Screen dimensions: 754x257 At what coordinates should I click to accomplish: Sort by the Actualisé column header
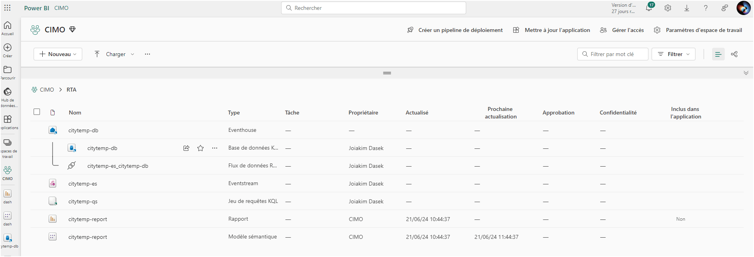[x=417, y=113]
